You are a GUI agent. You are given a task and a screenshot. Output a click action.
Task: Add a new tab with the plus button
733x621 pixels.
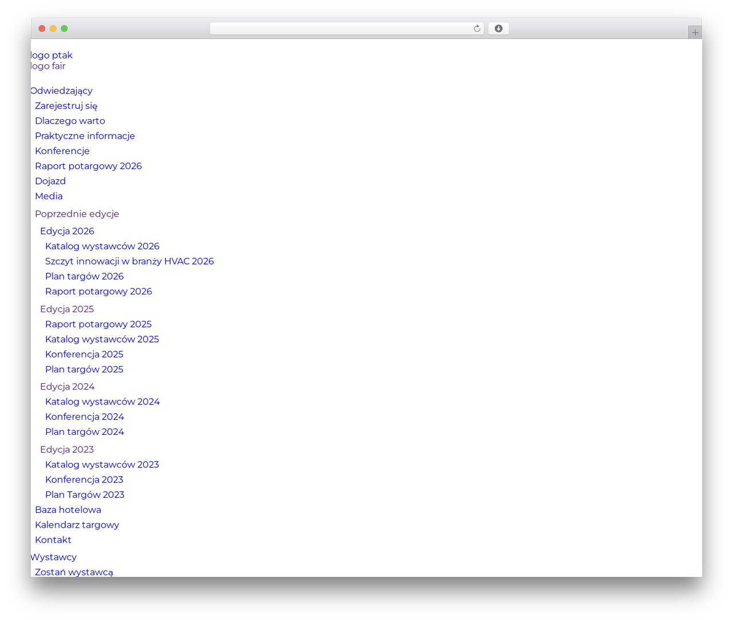coord(695,33)
